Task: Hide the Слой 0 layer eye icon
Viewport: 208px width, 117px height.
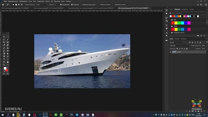Action: click(171, 52)
